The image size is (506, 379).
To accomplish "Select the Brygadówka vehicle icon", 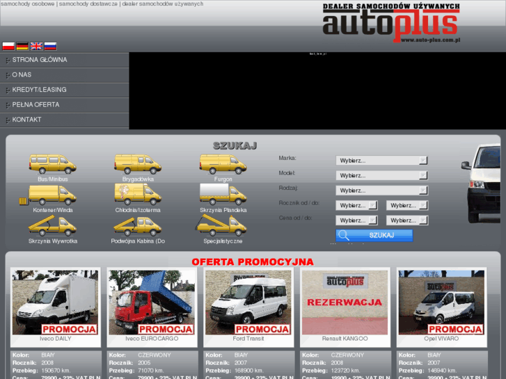I will click(x=138, y=164).
